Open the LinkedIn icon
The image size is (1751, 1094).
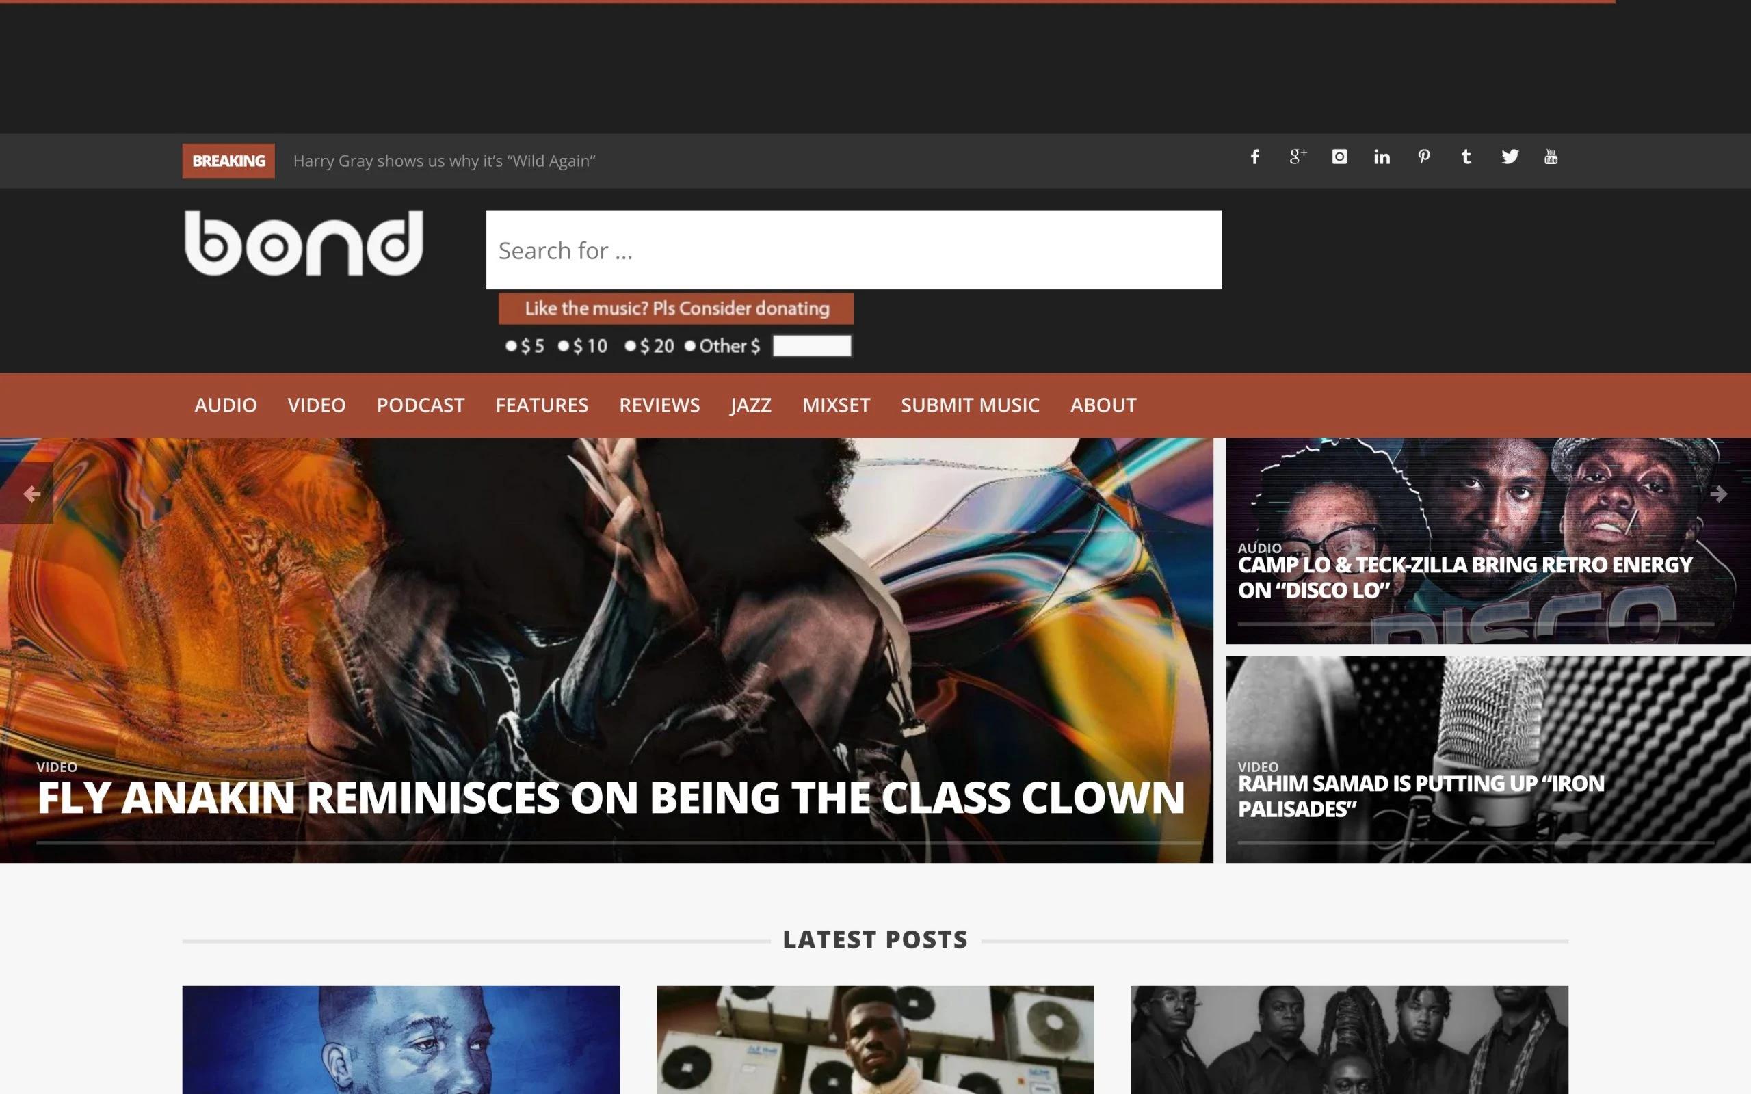[x=1381, y=157]
